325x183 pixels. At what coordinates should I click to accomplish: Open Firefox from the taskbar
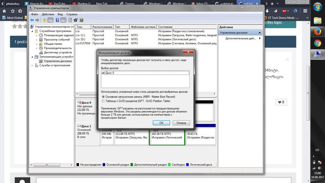click(318, 32)
